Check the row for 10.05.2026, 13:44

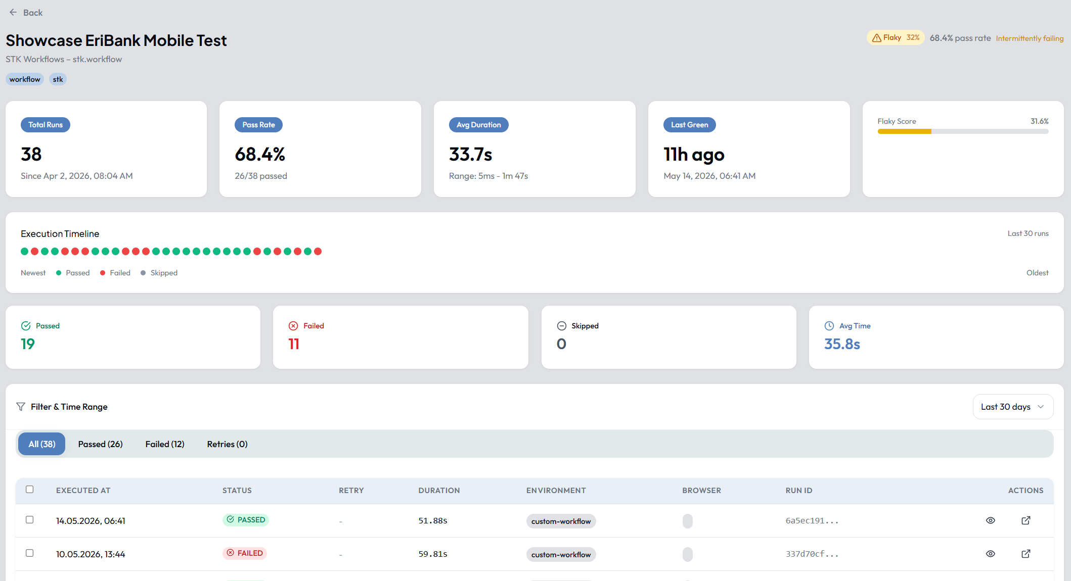(x=30, y=553)
